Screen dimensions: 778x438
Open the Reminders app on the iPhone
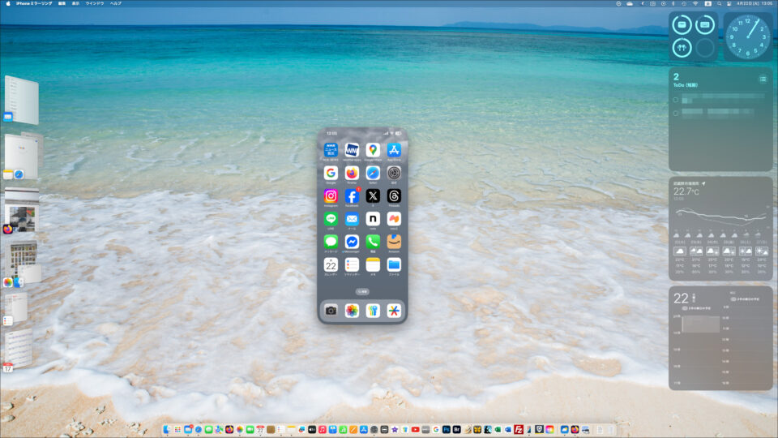click(x=352, y=264)
